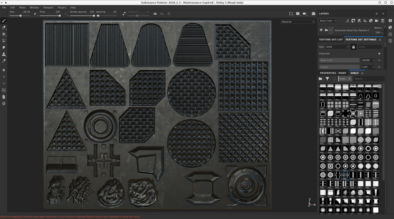
Task: Toggle visibility of Anchored Steel Gun layer
Action: pos(321,30)
